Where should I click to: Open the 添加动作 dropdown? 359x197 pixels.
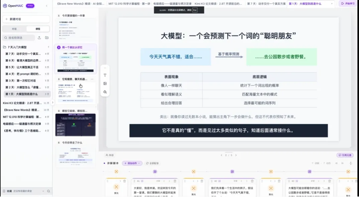click(x=132, y=163)
